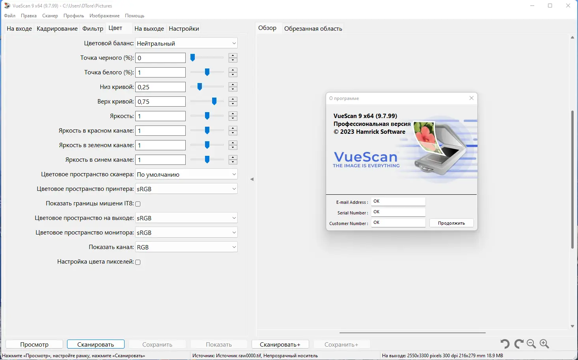Open the 'Цветовой баланс' dropdown
578x360 pixels.
(x=186, y=43)
